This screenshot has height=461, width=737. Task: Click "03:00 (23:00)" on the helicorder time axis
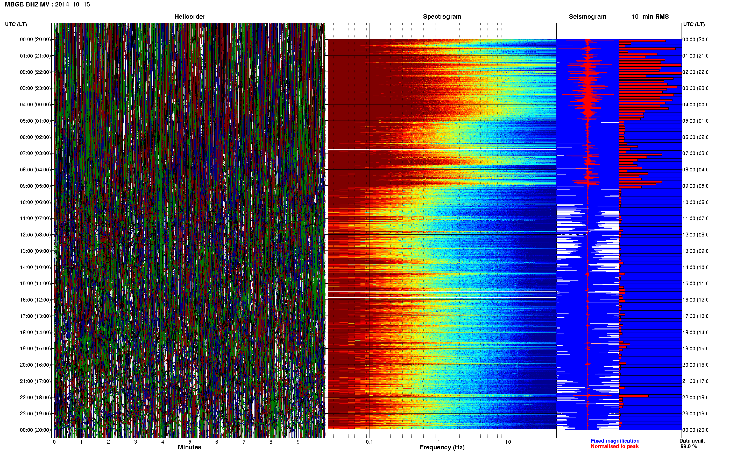click(x=35, y=88)
